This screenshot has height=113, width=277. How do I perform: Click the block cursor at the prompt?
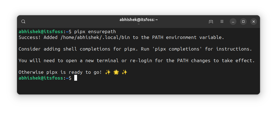coord(76,78)
